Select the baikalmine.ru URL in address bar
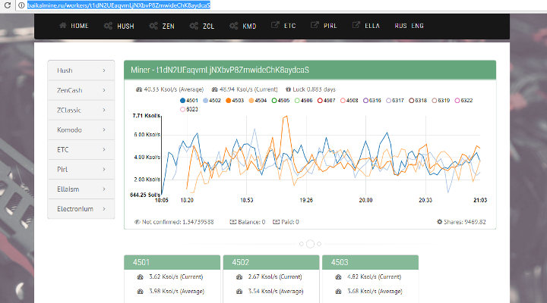 [x=119, y=5]
